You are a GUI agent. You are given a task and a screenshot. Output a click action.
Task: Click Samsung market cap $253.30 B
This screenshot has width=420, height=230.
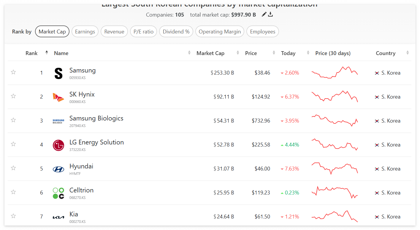pos(222,73)
